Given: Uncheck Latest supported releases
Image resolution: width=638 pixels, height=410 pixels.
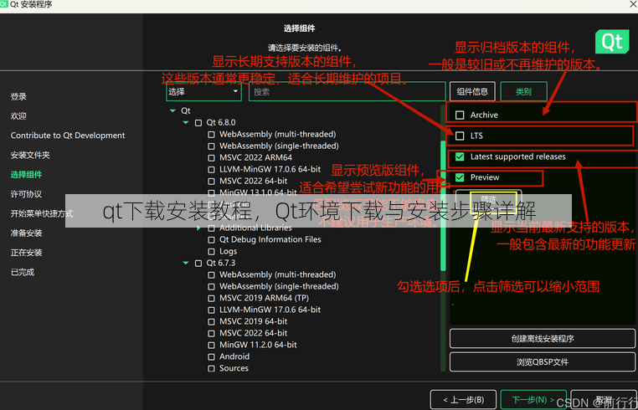Looking at the screenshot, I should click(460, 156).
